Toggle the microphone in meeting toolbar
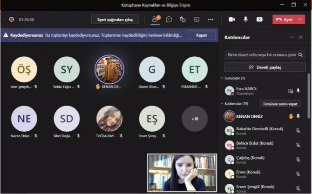The image size is (312, 194). [245, 20]
